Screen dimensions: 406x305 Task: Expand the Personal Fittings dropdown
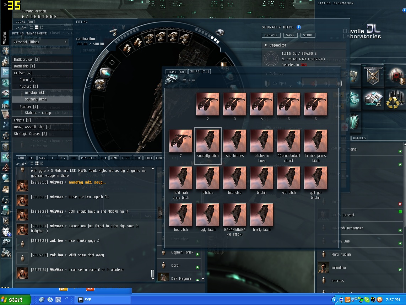pyautogui.click(x=65, y=42)
